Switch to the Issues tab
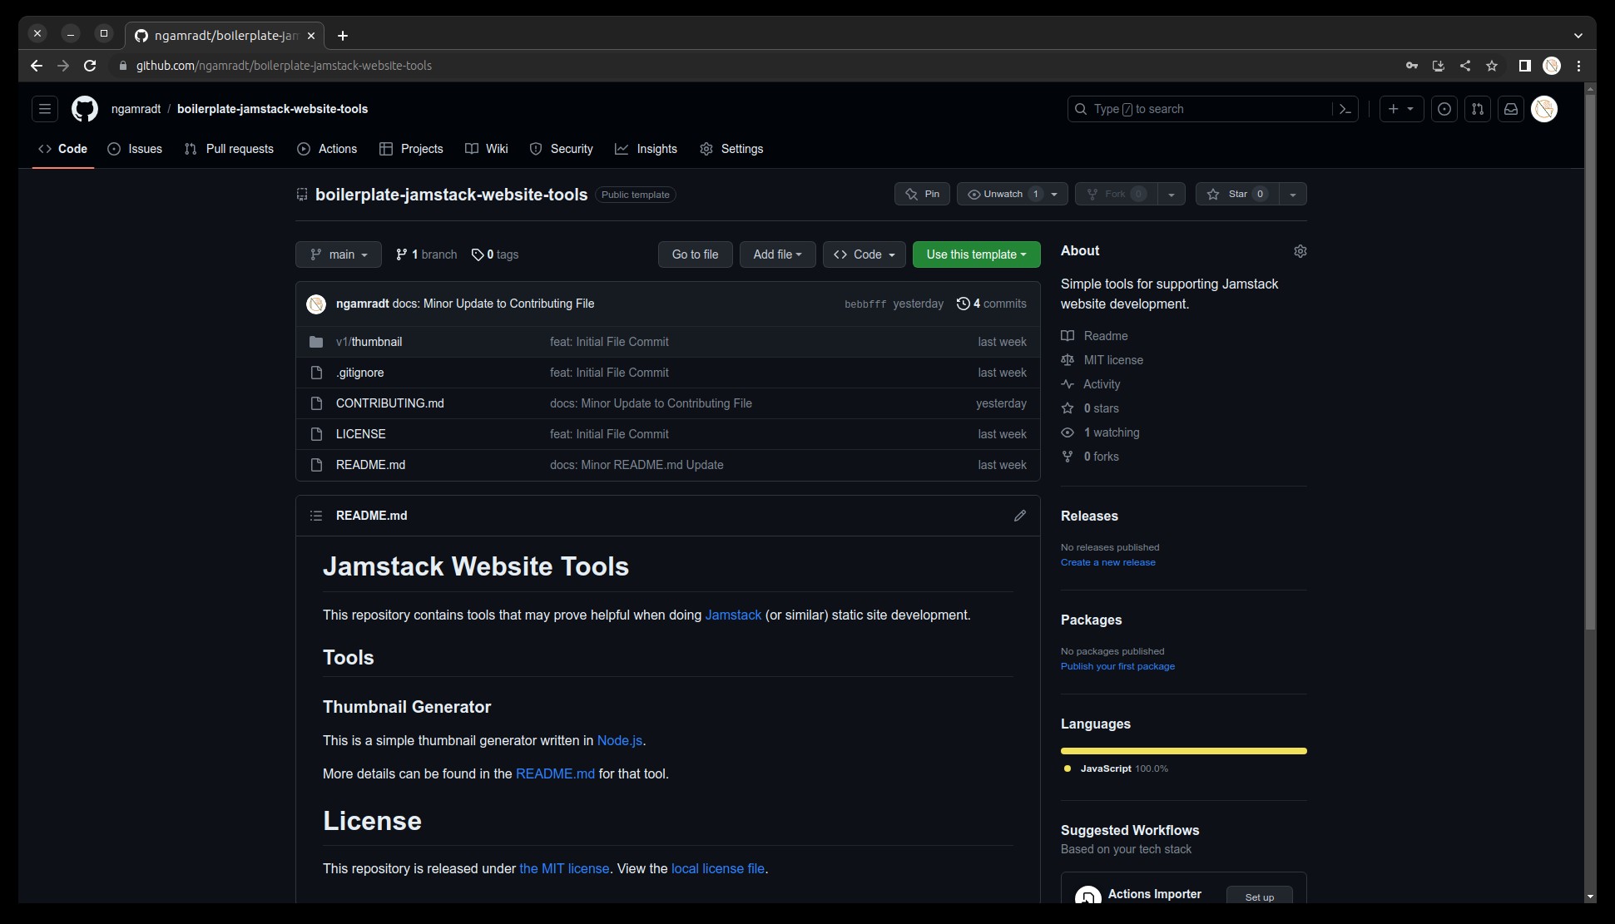The image size is (1615, 924). tap(135, 149)
